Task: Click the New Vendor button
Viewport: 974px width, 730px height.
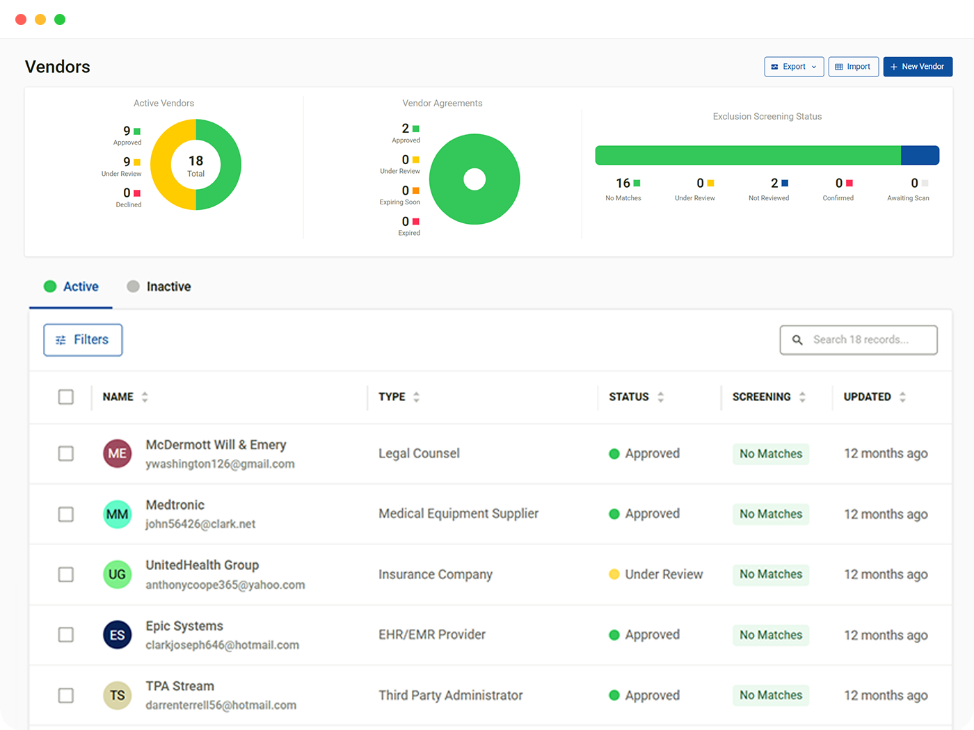Action: 918,67
